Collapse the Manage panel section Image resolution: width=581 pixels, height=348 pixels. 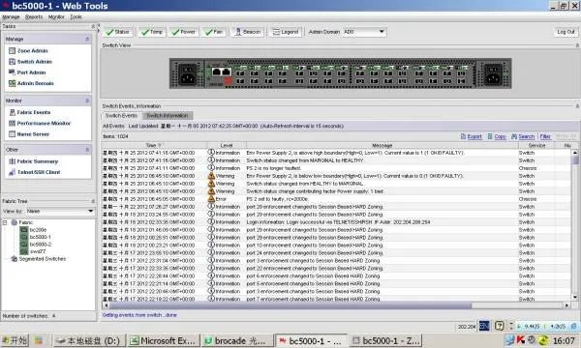pos(87,39)
